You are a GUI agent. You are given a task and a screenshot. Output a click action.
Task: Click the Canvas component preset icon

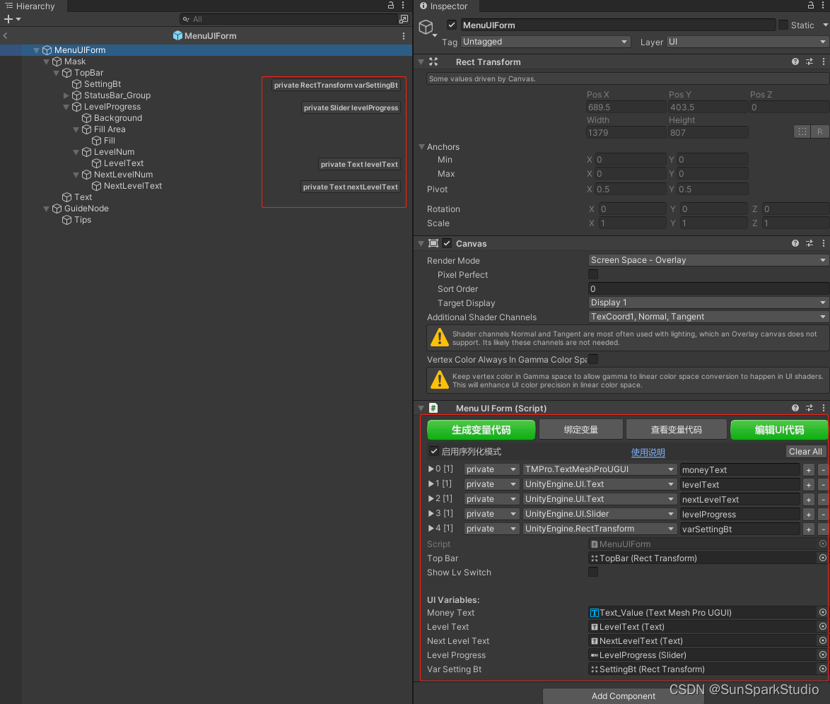[x=809, y=244]
